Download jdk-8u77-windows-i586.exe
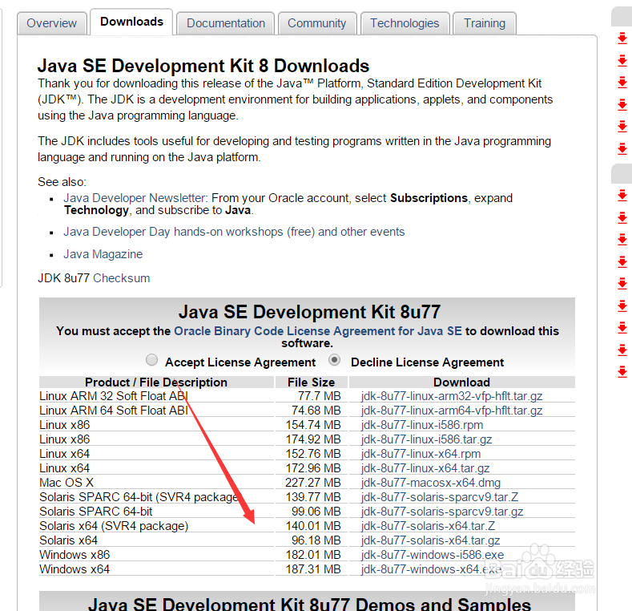 pos(433,555)
